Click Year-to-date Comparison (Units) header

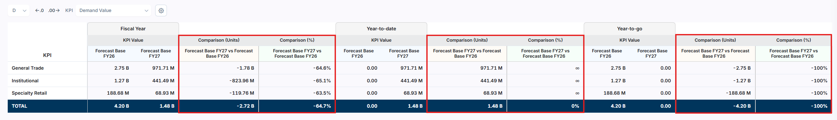click(x=467, y=40)
